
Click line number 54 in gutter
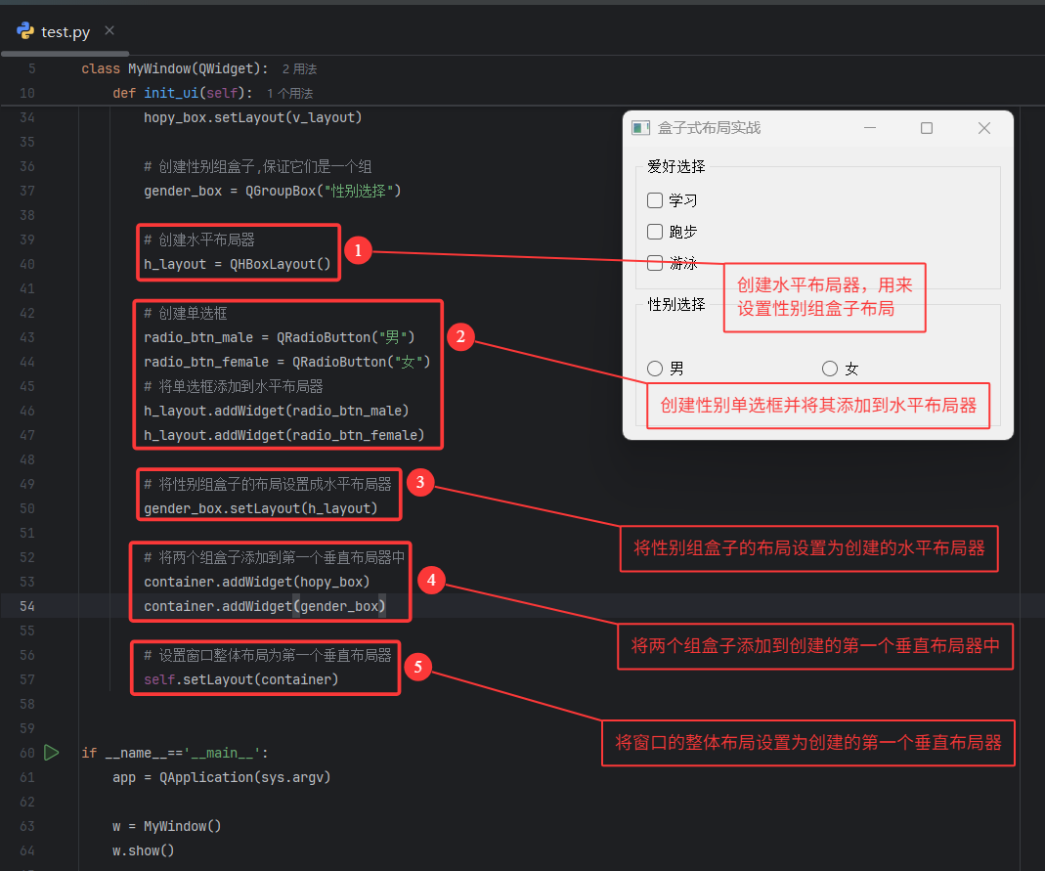tap(27, 606)
